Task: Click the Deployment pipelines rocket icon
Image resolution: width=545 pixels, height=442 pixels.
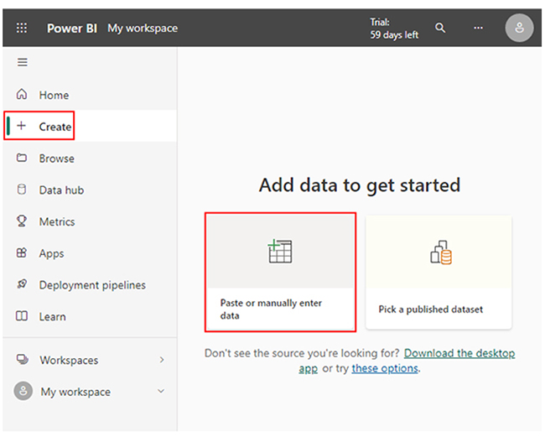Action: coord(22,284)
